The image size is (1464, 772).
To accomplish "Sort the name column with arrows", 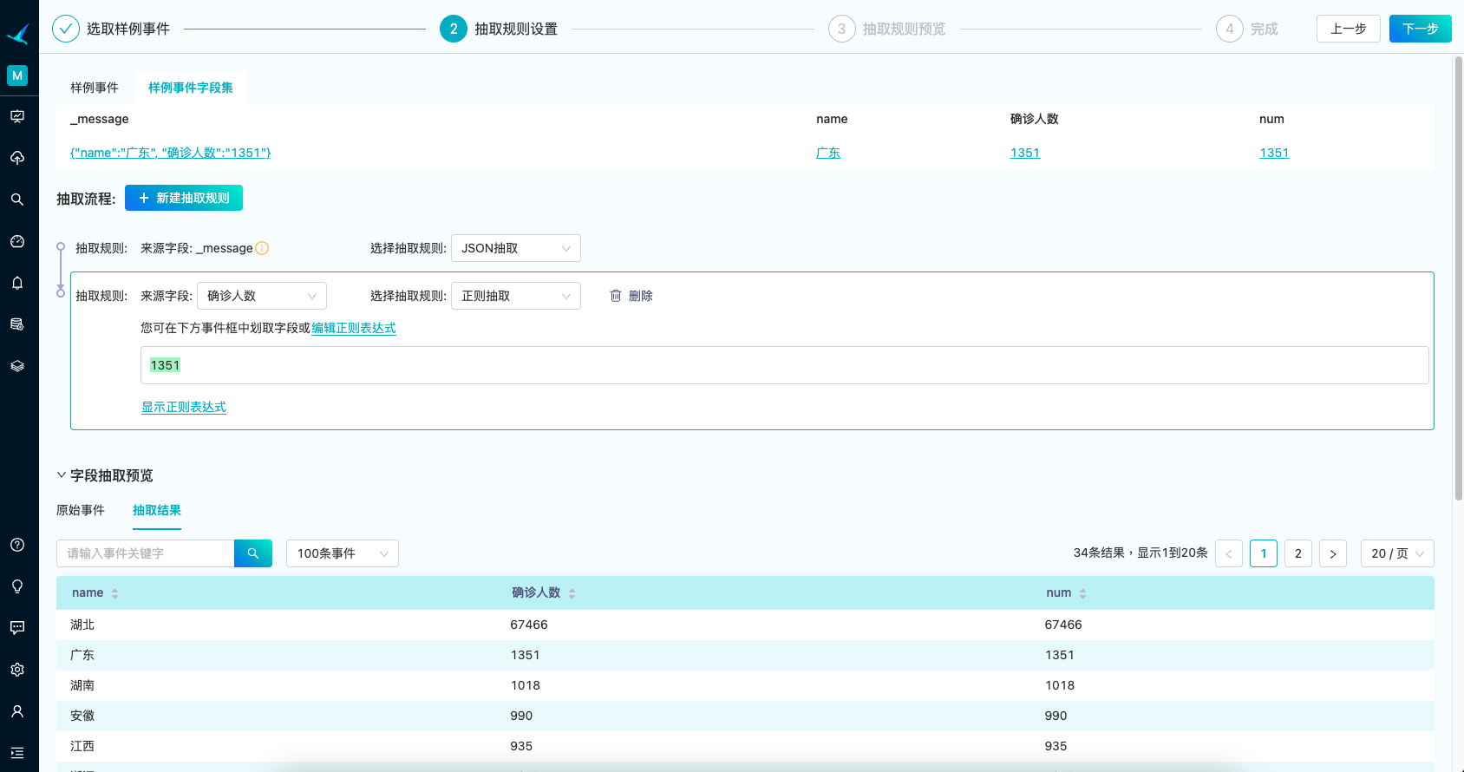I will (x=114, y=593).
